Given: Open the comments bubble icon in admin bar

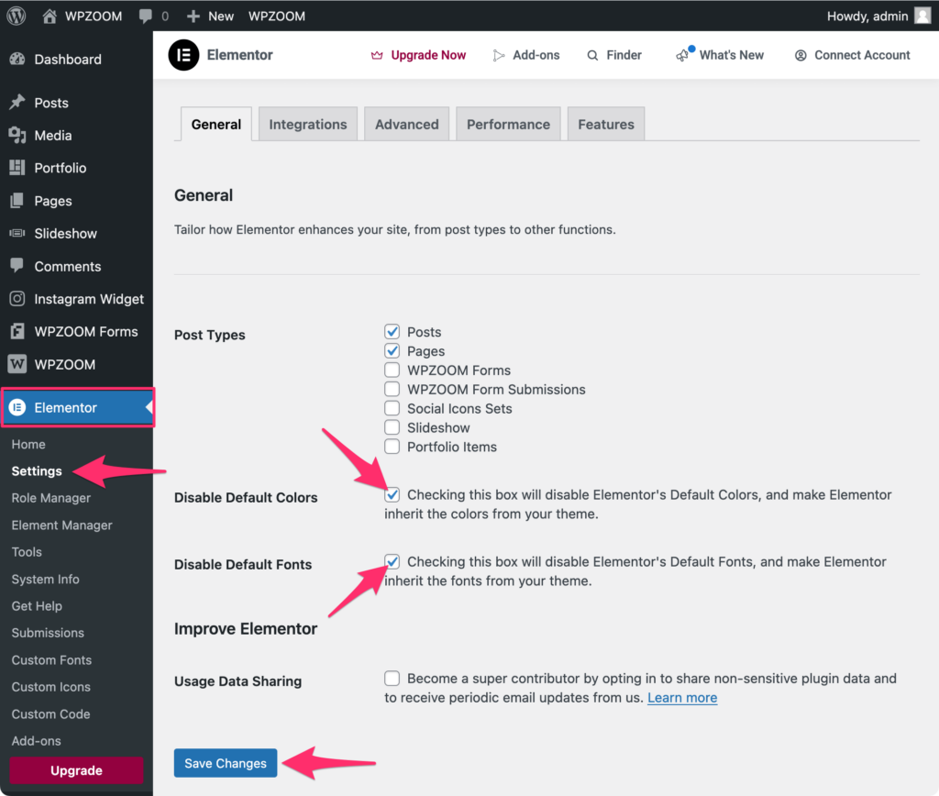Looking at the screenshot, I should pos(146,17).
